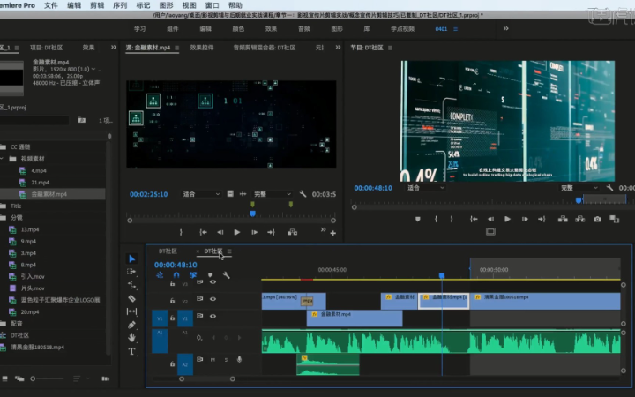Viewport: 635px width, 397px height.
Task: Select the Razor tool
Action: pyautogui.click(x=132, y=298)
